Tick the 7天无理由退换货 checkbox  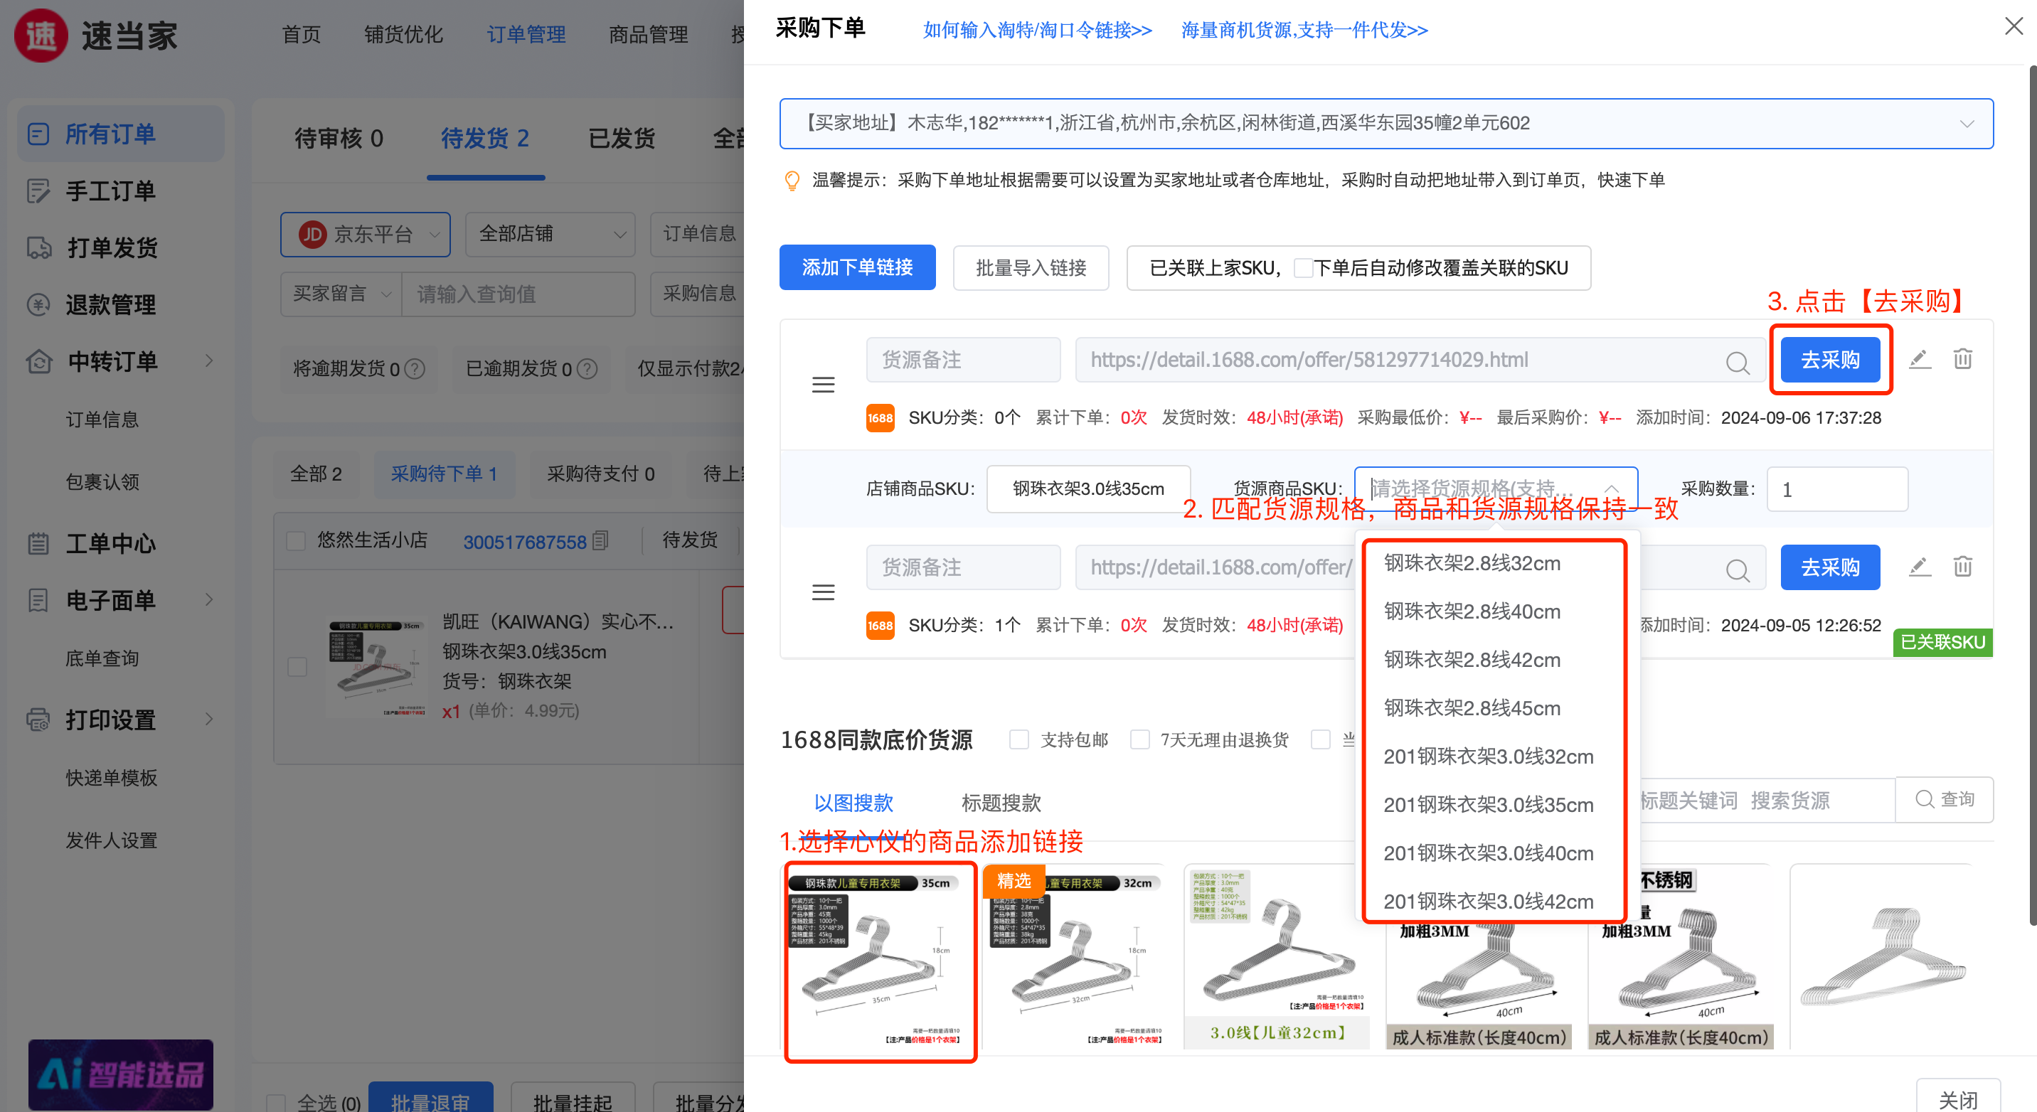pyautogui.click(x=1139, y=739)
